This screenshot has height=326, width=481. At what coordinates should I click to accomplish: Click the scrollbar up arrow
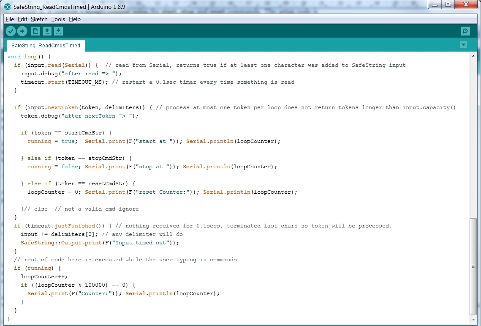pos(473,55)
